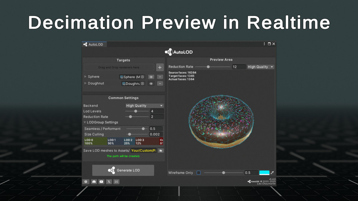Open the YouTube link icon
The width and height of the screenshot is (358, 201).
[101, 182]
